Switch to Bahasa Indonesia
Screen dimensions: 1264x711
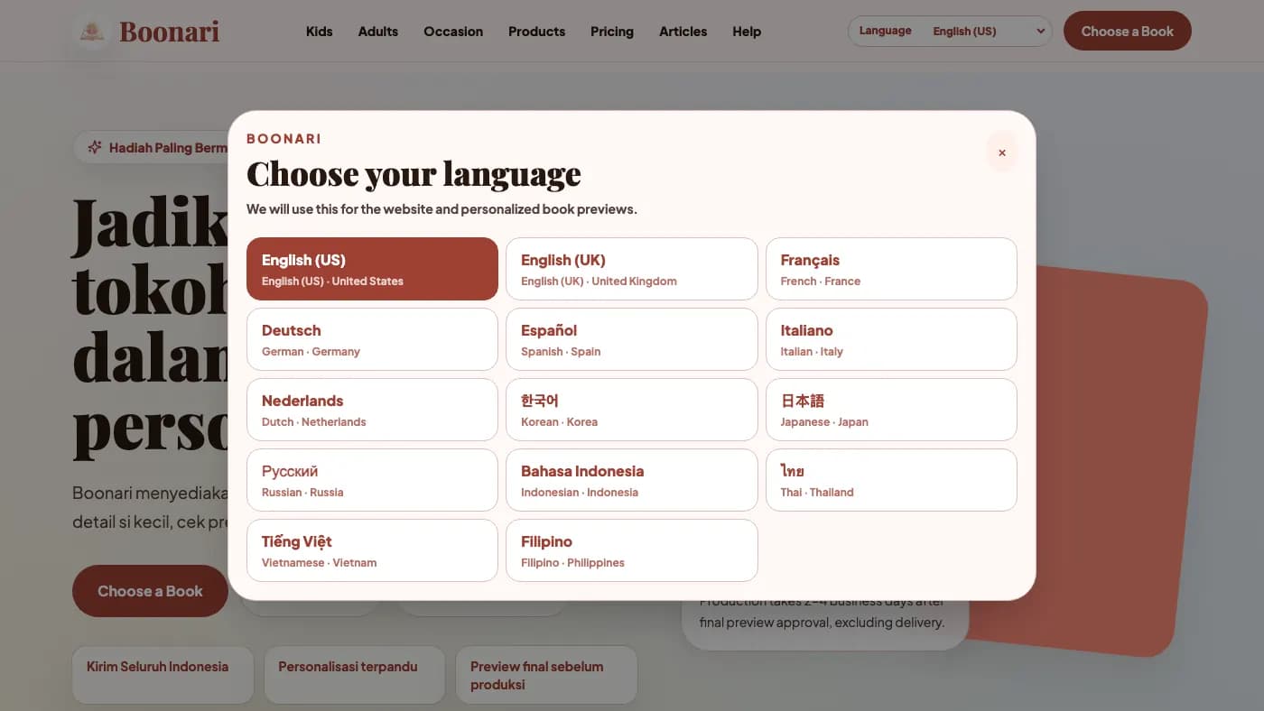click(x=631, y=480)
